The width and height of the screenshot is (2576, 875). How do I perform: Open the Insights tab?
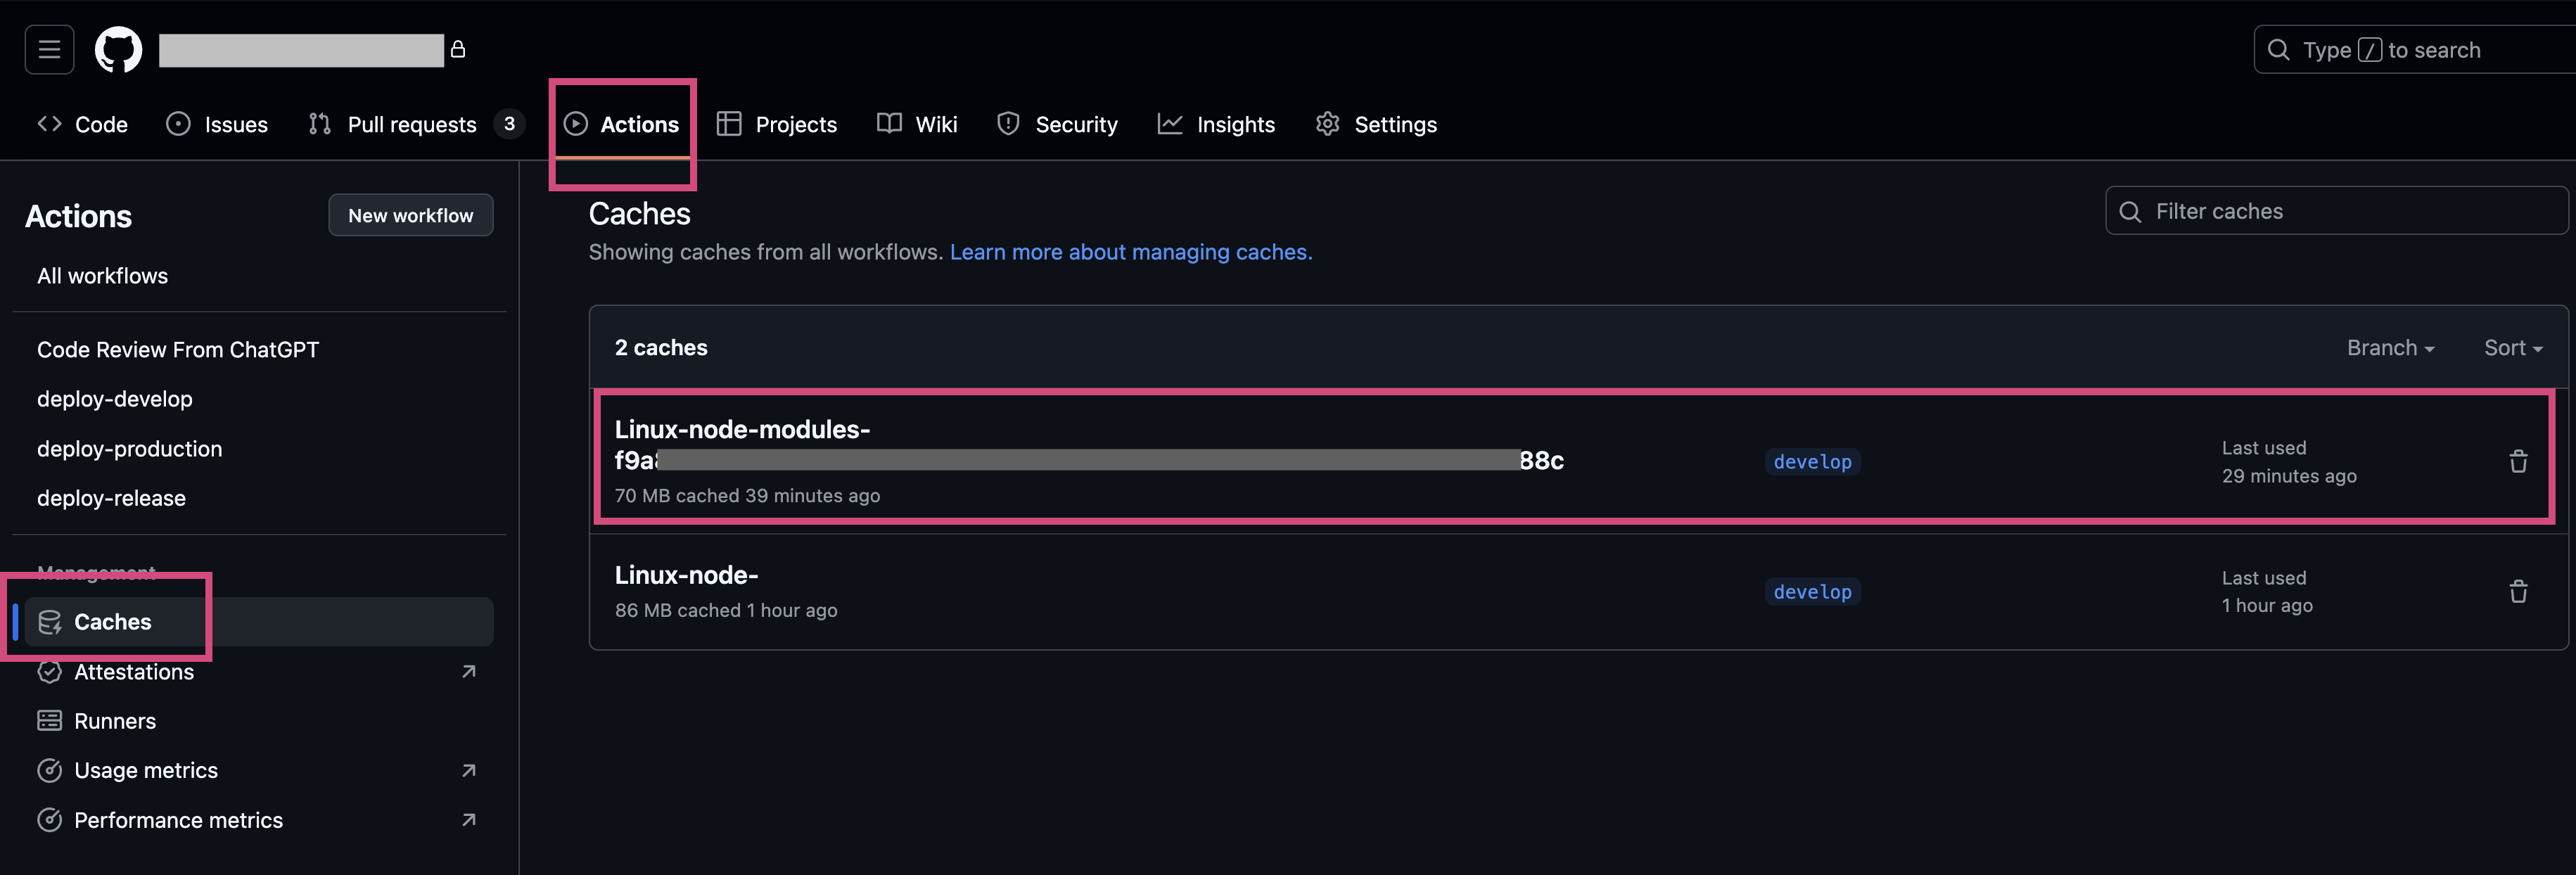pyautogui.click(x=1236, y=124)
